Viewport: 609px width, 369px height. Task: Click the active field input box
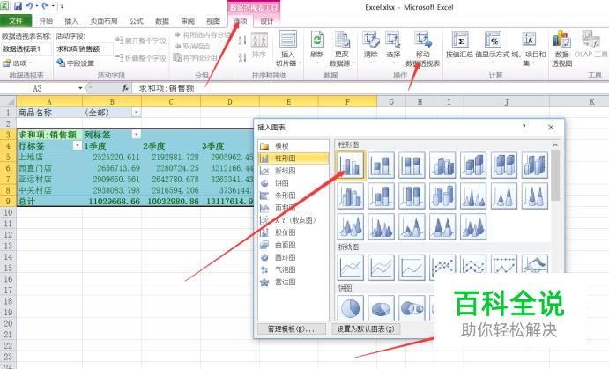[85, 49]
